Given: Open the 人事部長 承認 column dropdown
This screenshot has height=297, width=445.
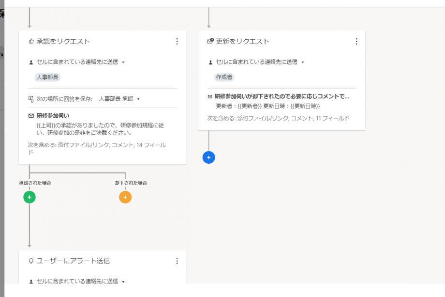Looking at the screenshot, I should 138,99.
